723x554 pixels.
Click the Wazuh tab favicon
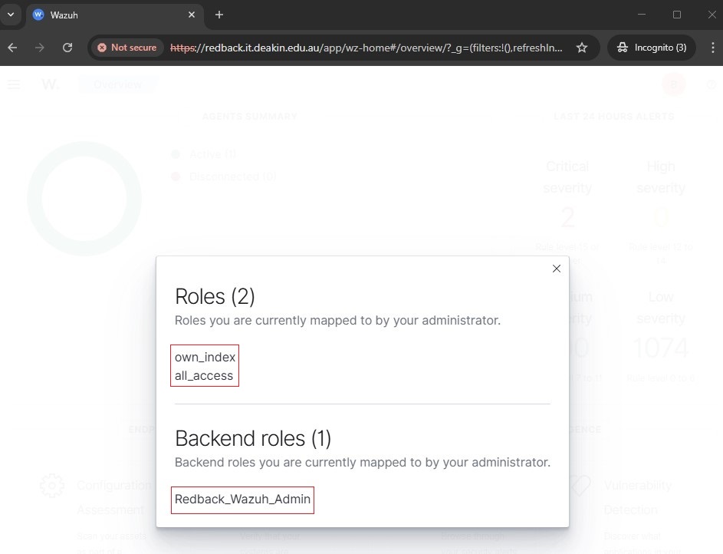[38, 15]
